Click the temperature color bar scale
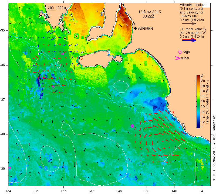 198,102
